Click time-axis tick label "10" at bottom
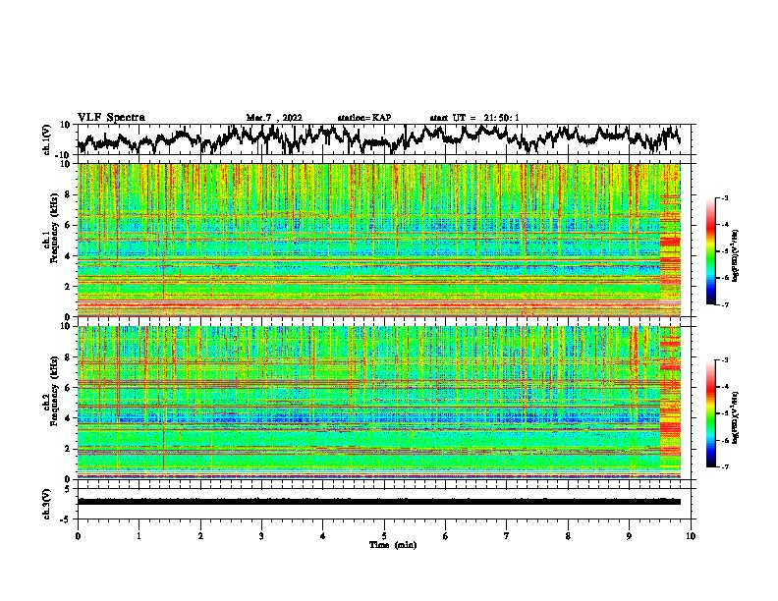This screenshot has width=778, height=601. [691, 536]
